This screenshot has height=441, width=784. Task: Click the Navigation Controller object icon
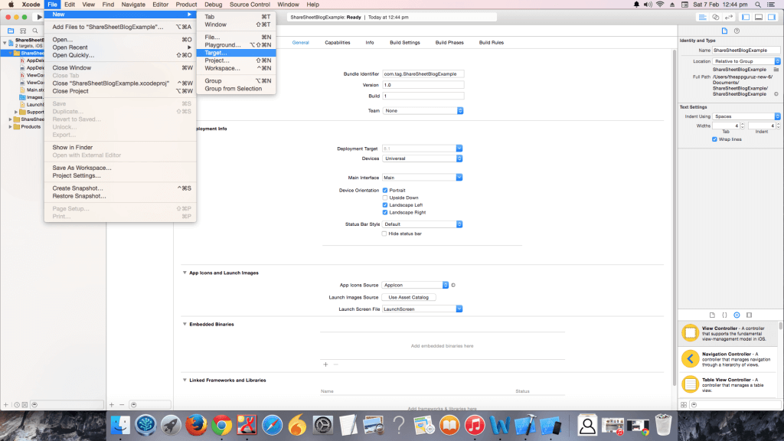pyautogui.click(x=690, y=358)
